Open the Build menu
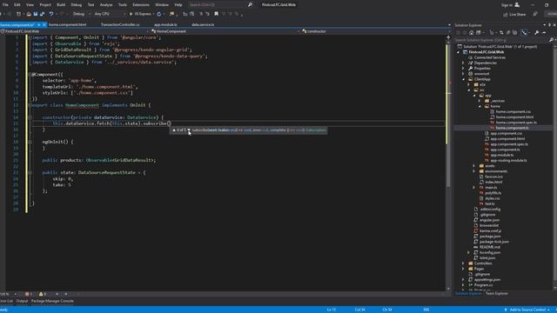 pos(61,4)
